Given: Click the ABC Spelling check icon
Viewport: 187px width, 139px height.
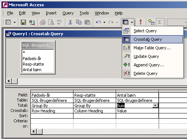Looking at the screenshot, I should coord(60,22).
